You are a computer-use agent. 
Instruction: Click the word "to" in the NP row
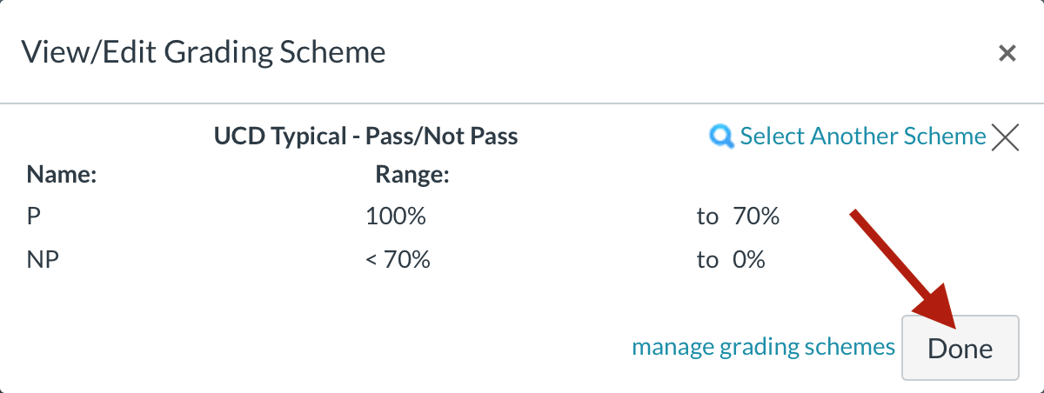point(706,259)
